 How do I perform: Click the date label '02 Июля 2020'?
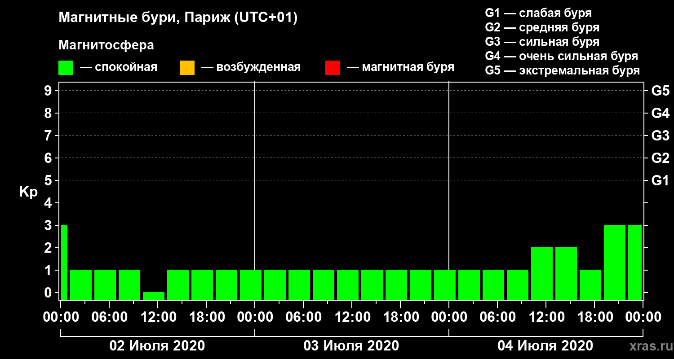(x=157, y=346)
